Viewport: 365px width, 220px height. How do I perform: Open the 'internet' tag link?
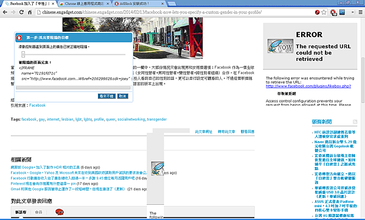tap(53, 119)
